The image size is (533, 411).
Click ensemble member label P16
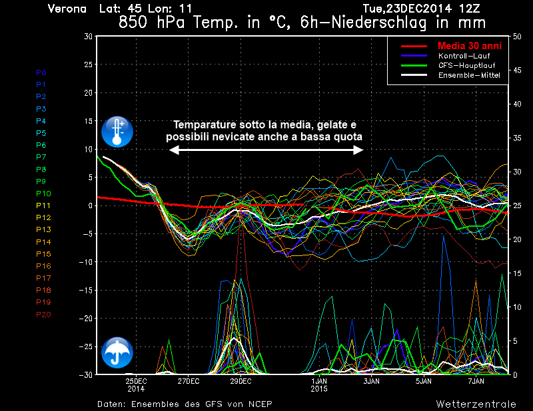[x=43, y=266]
